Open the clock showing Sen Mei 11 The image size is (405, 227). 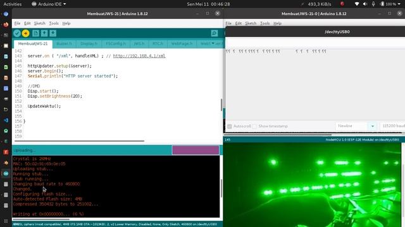[x=208, y=4]
